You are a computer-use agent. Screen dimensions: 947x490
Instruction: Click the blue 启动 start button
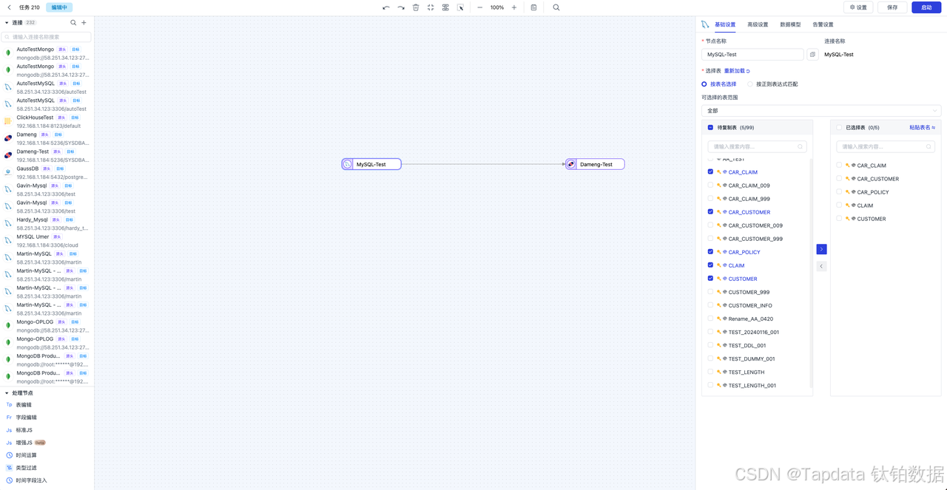tap(926, 7)
